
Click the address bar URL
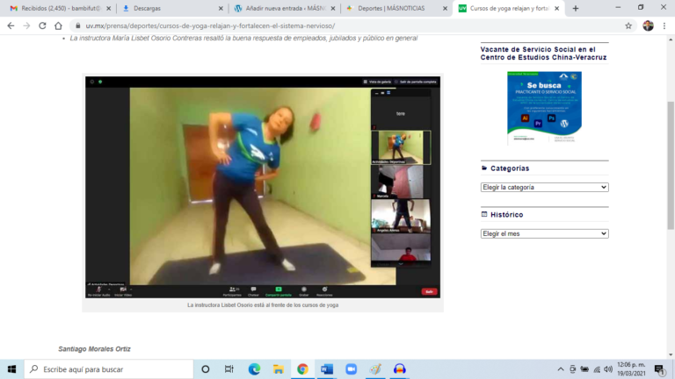pyautogui.click(x=210, y=25)
